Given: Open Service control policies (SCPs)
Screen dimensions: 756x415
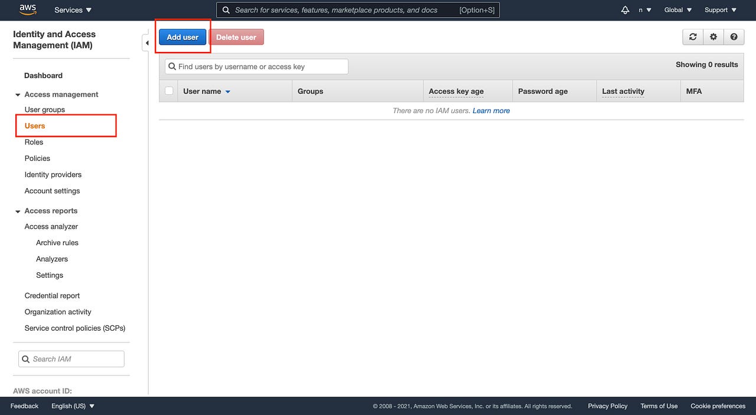Looking at the screenshot, I should [x=75, y=328].
